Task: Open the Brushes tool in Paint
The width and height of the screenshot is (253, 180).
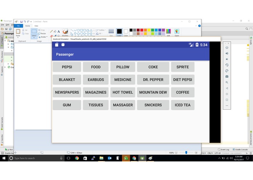Action: click(x=66, y=32)
